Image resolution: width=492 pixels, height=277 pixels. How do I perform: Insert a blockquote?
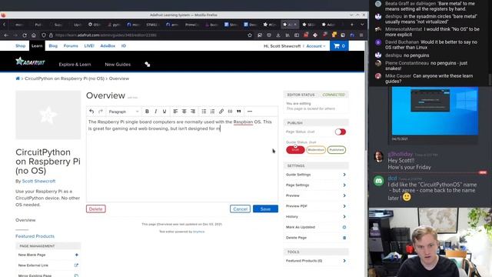239,112
